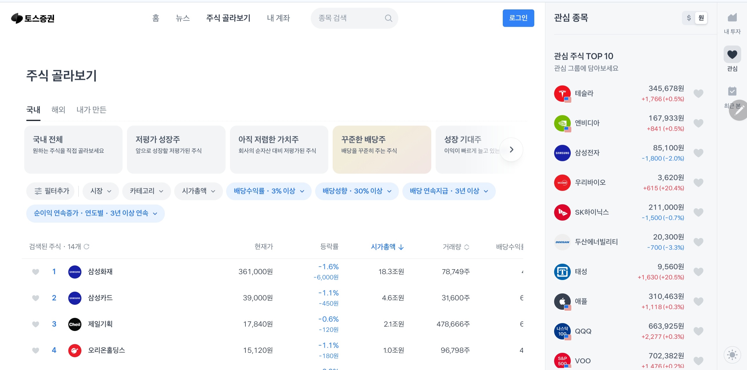Favorite SK하이닉스 with heart toggle
This screenshot has width=747, height=370.
[698, 212]
